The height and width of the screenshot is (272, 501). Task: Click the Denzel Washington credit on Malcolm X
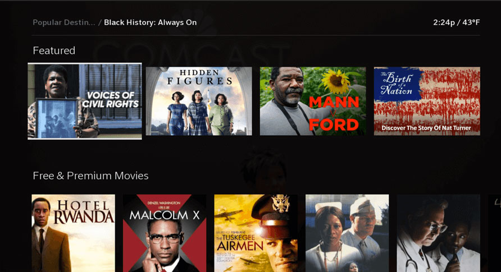click(x=164, y=203)
